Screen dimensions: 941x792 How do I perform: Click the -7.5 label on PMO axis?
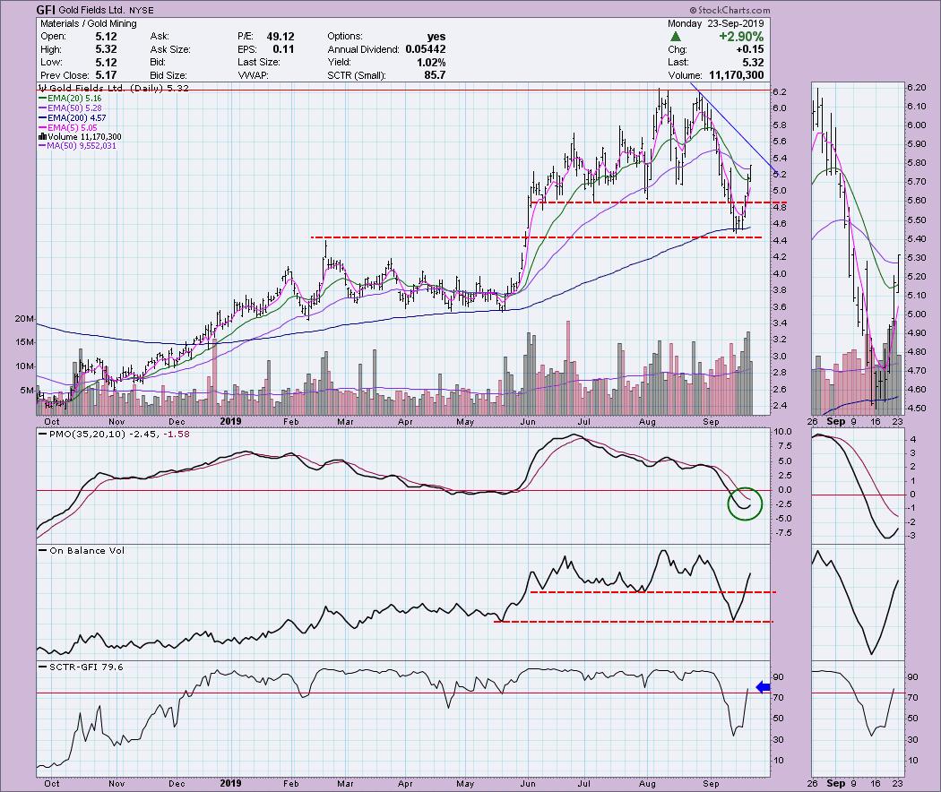pos(782,533)
